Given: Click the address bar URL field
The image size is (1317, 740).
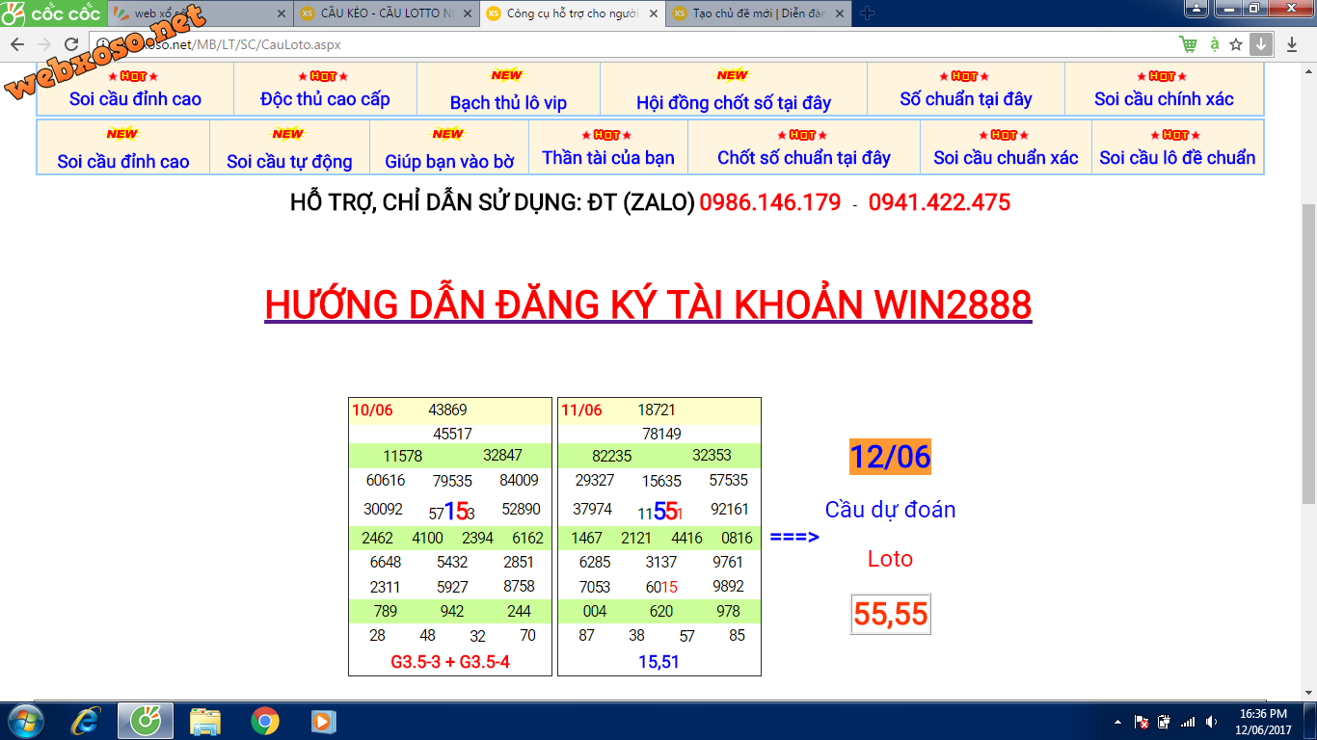Looking at the screenshot, I should [632, 44].
